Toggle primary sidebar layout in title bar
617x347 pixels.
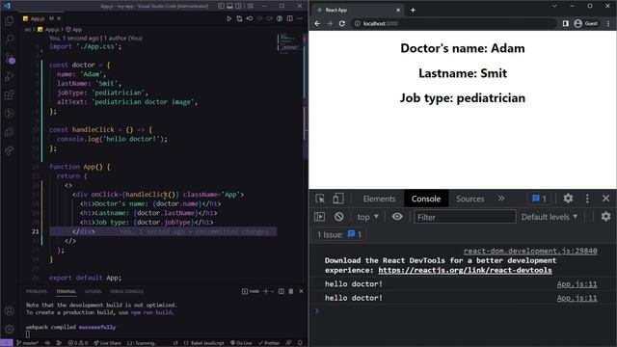[x=221, y=6]
